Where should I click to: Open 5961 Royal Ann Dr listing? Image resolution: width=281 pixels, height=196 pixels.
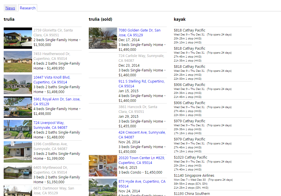tap(57, 102)
